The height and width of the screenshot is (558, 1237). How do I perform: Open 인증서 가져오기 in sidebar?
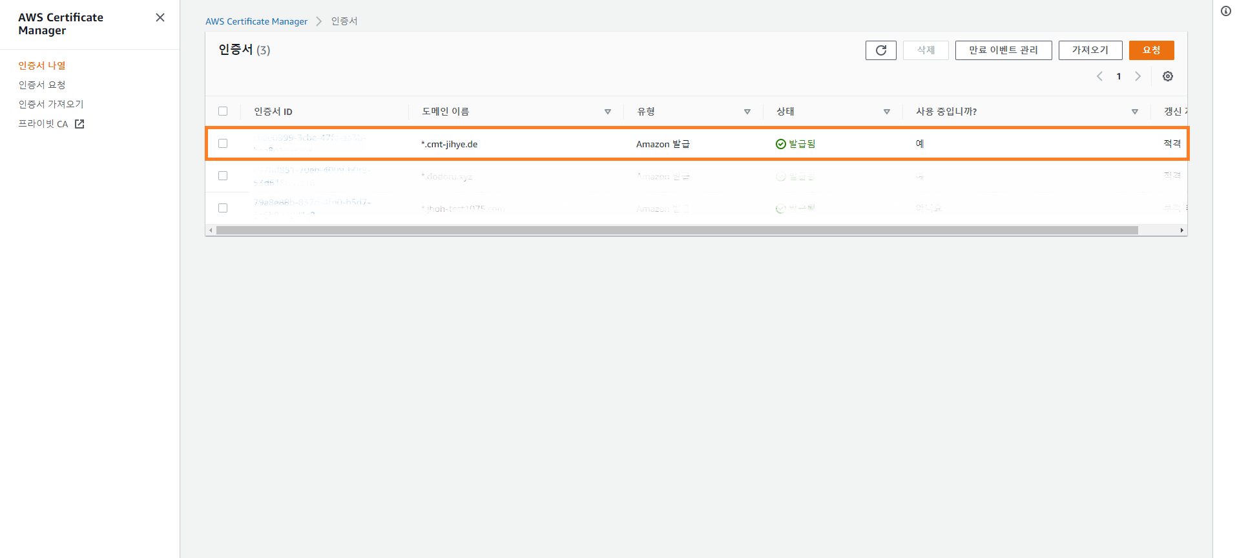51,104
